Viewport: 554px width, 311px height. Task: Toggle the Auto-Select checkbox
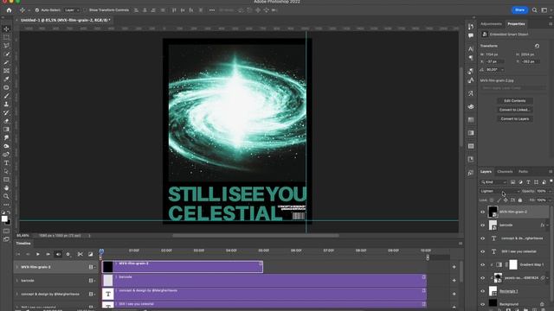click(36, 10)
